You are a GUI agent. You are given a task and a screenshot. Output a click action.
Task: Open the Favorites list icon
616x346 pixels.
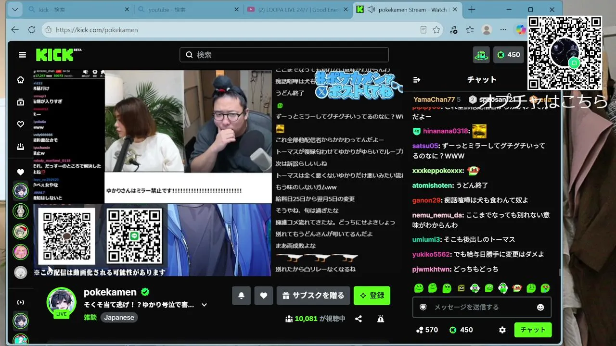coord(470,30)
